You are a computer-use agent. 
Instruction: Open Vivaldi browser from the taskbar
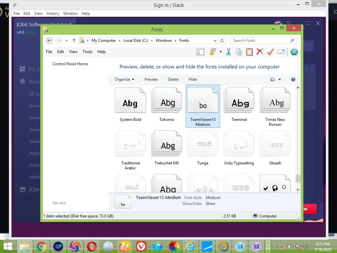click(x=141, y=246)
